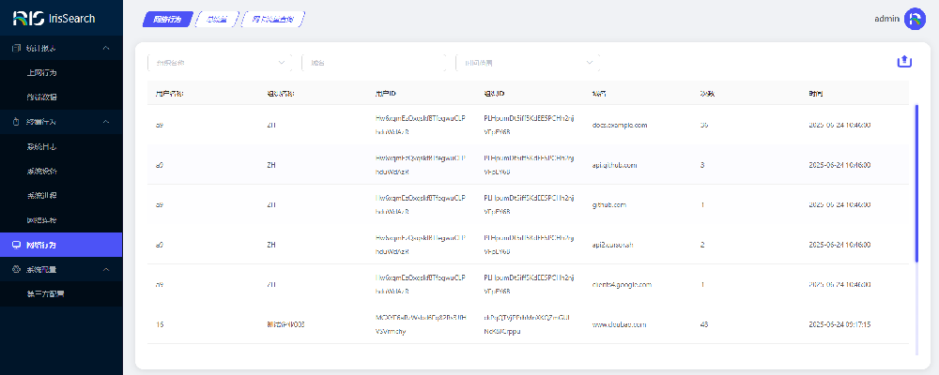Viewport: 939px width, 375px height.
Task: Click the docs.example.com domain cell
Action: [620, 125]
